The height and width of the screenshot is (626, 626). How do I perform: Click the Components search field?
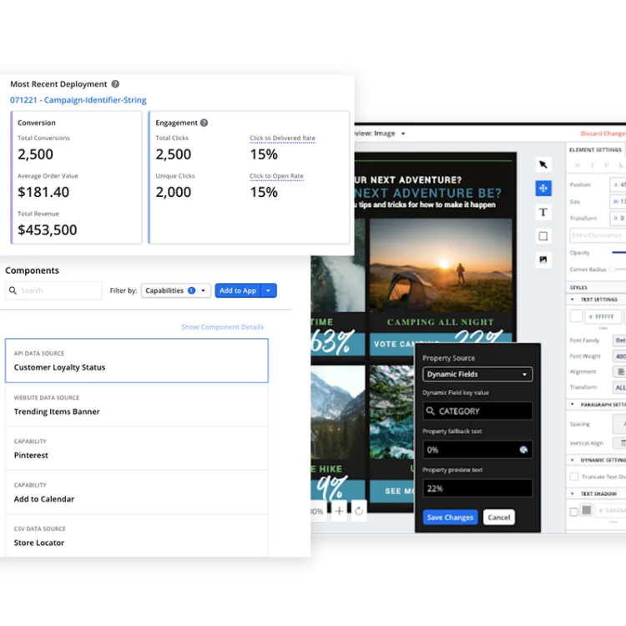(x=53, y=290)
